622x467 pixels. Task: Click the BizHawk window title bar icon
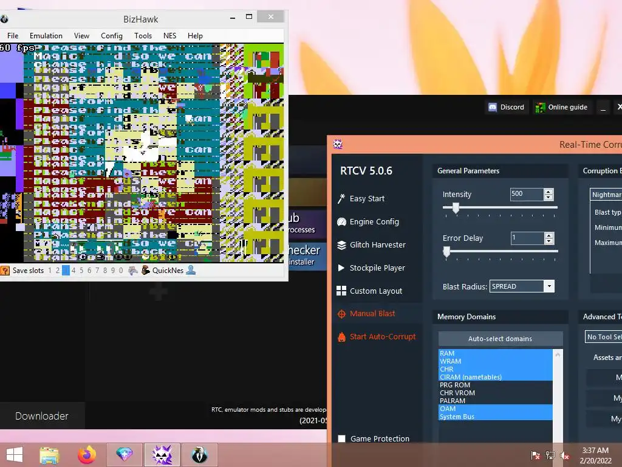[4, 19]
